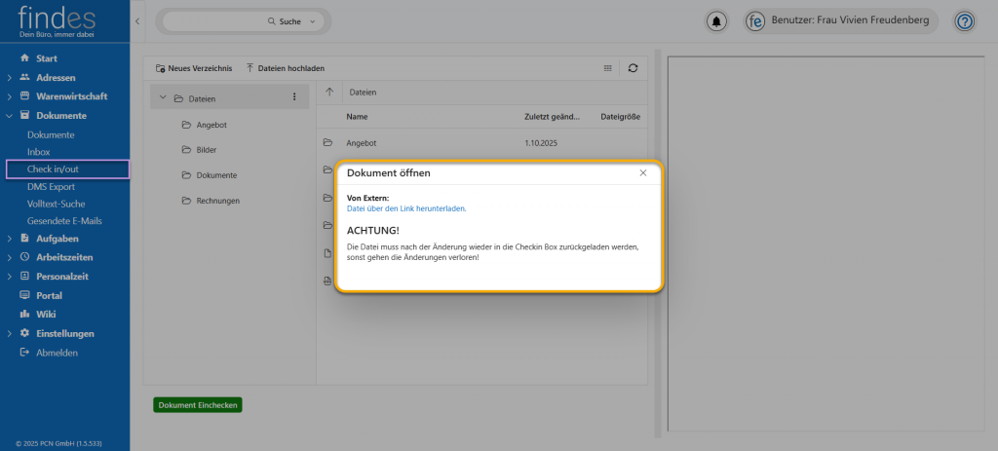Switch the file list view layout icon
998x451 pixels.
coord(608,68)
